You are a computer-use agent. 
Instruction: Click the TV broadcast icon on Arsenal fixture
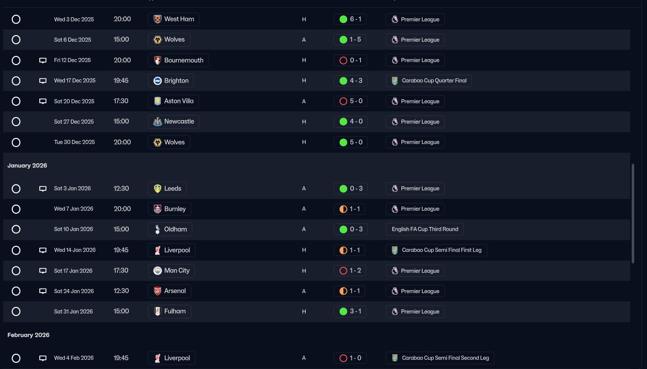coord(43,291)
